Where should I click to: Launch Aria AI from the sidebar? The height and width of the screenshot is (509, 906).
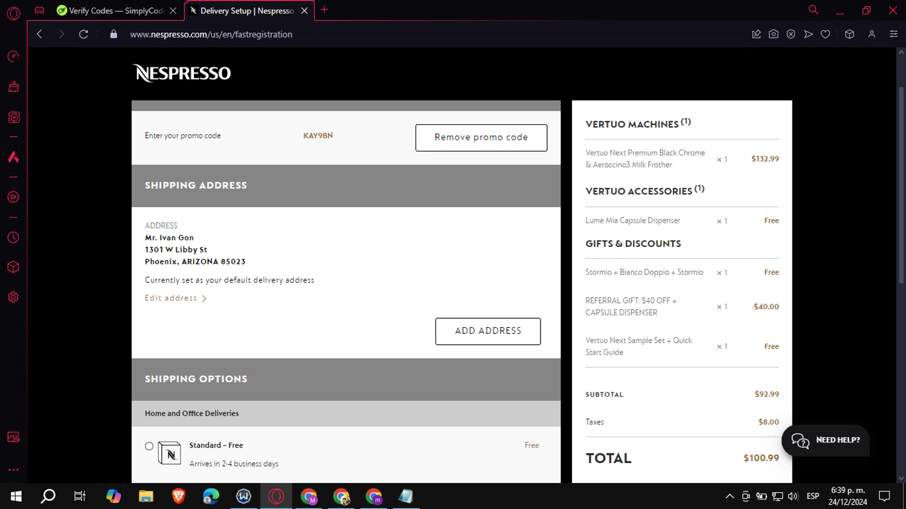tap(13, 157)
